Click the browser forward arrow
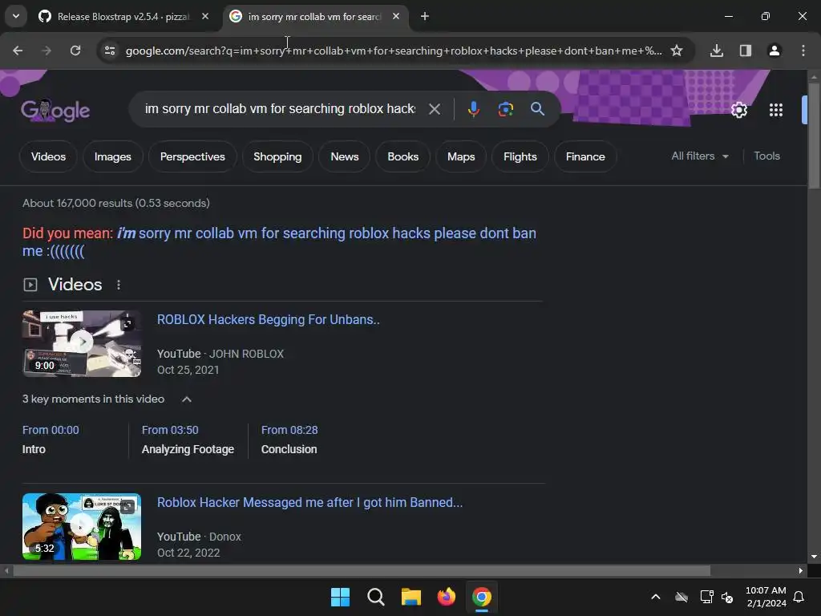This screenshot has height=616, width=821. (47, 51)
